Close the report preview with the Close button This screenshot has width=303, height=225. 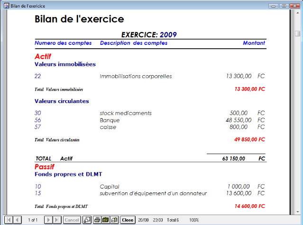click(x=128, y=220)
